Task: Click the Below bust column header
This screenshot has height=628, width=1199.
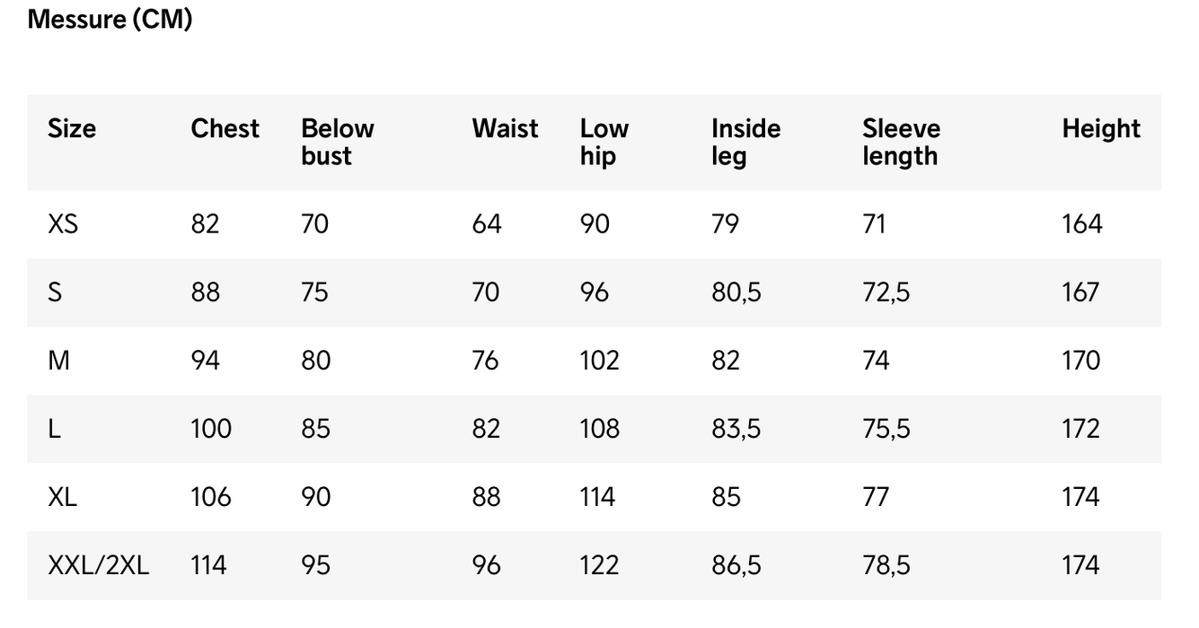Action: [337, 142]
